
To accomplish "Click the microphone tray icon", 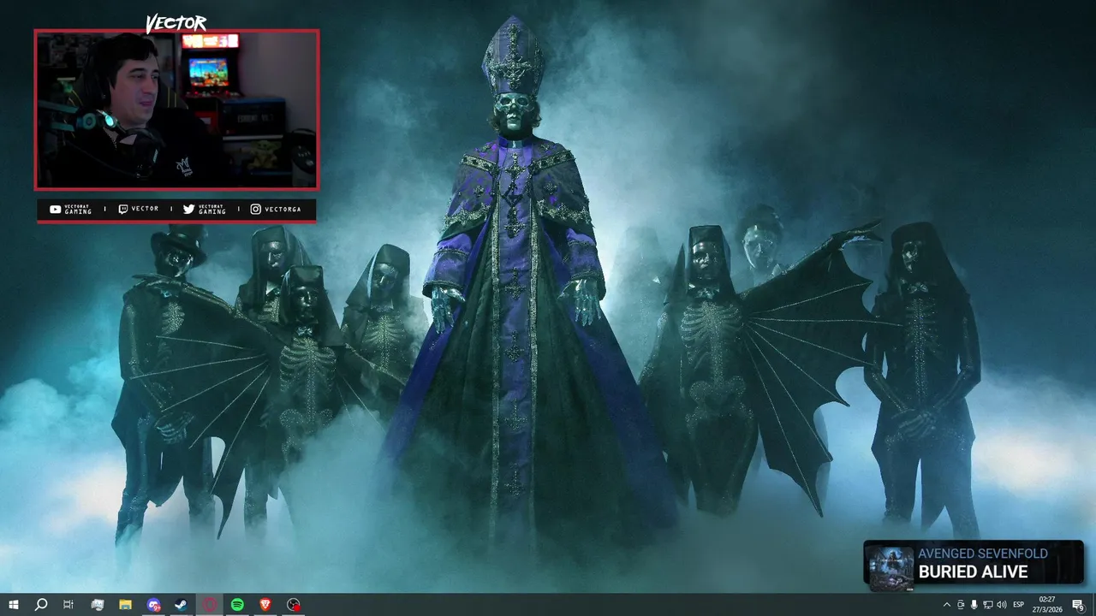I will pos(974,605).
